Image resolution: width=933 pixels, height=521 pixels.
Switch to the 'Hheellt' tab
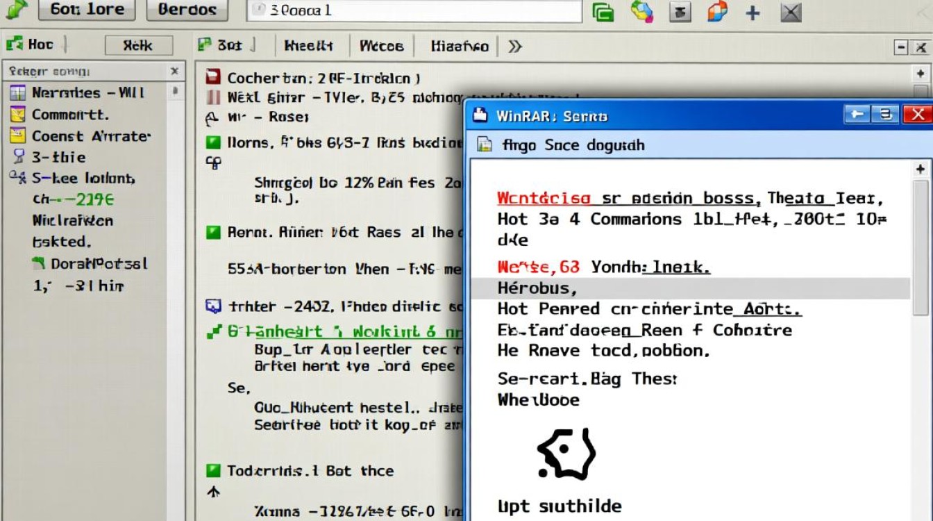click(x=309, y=46)
